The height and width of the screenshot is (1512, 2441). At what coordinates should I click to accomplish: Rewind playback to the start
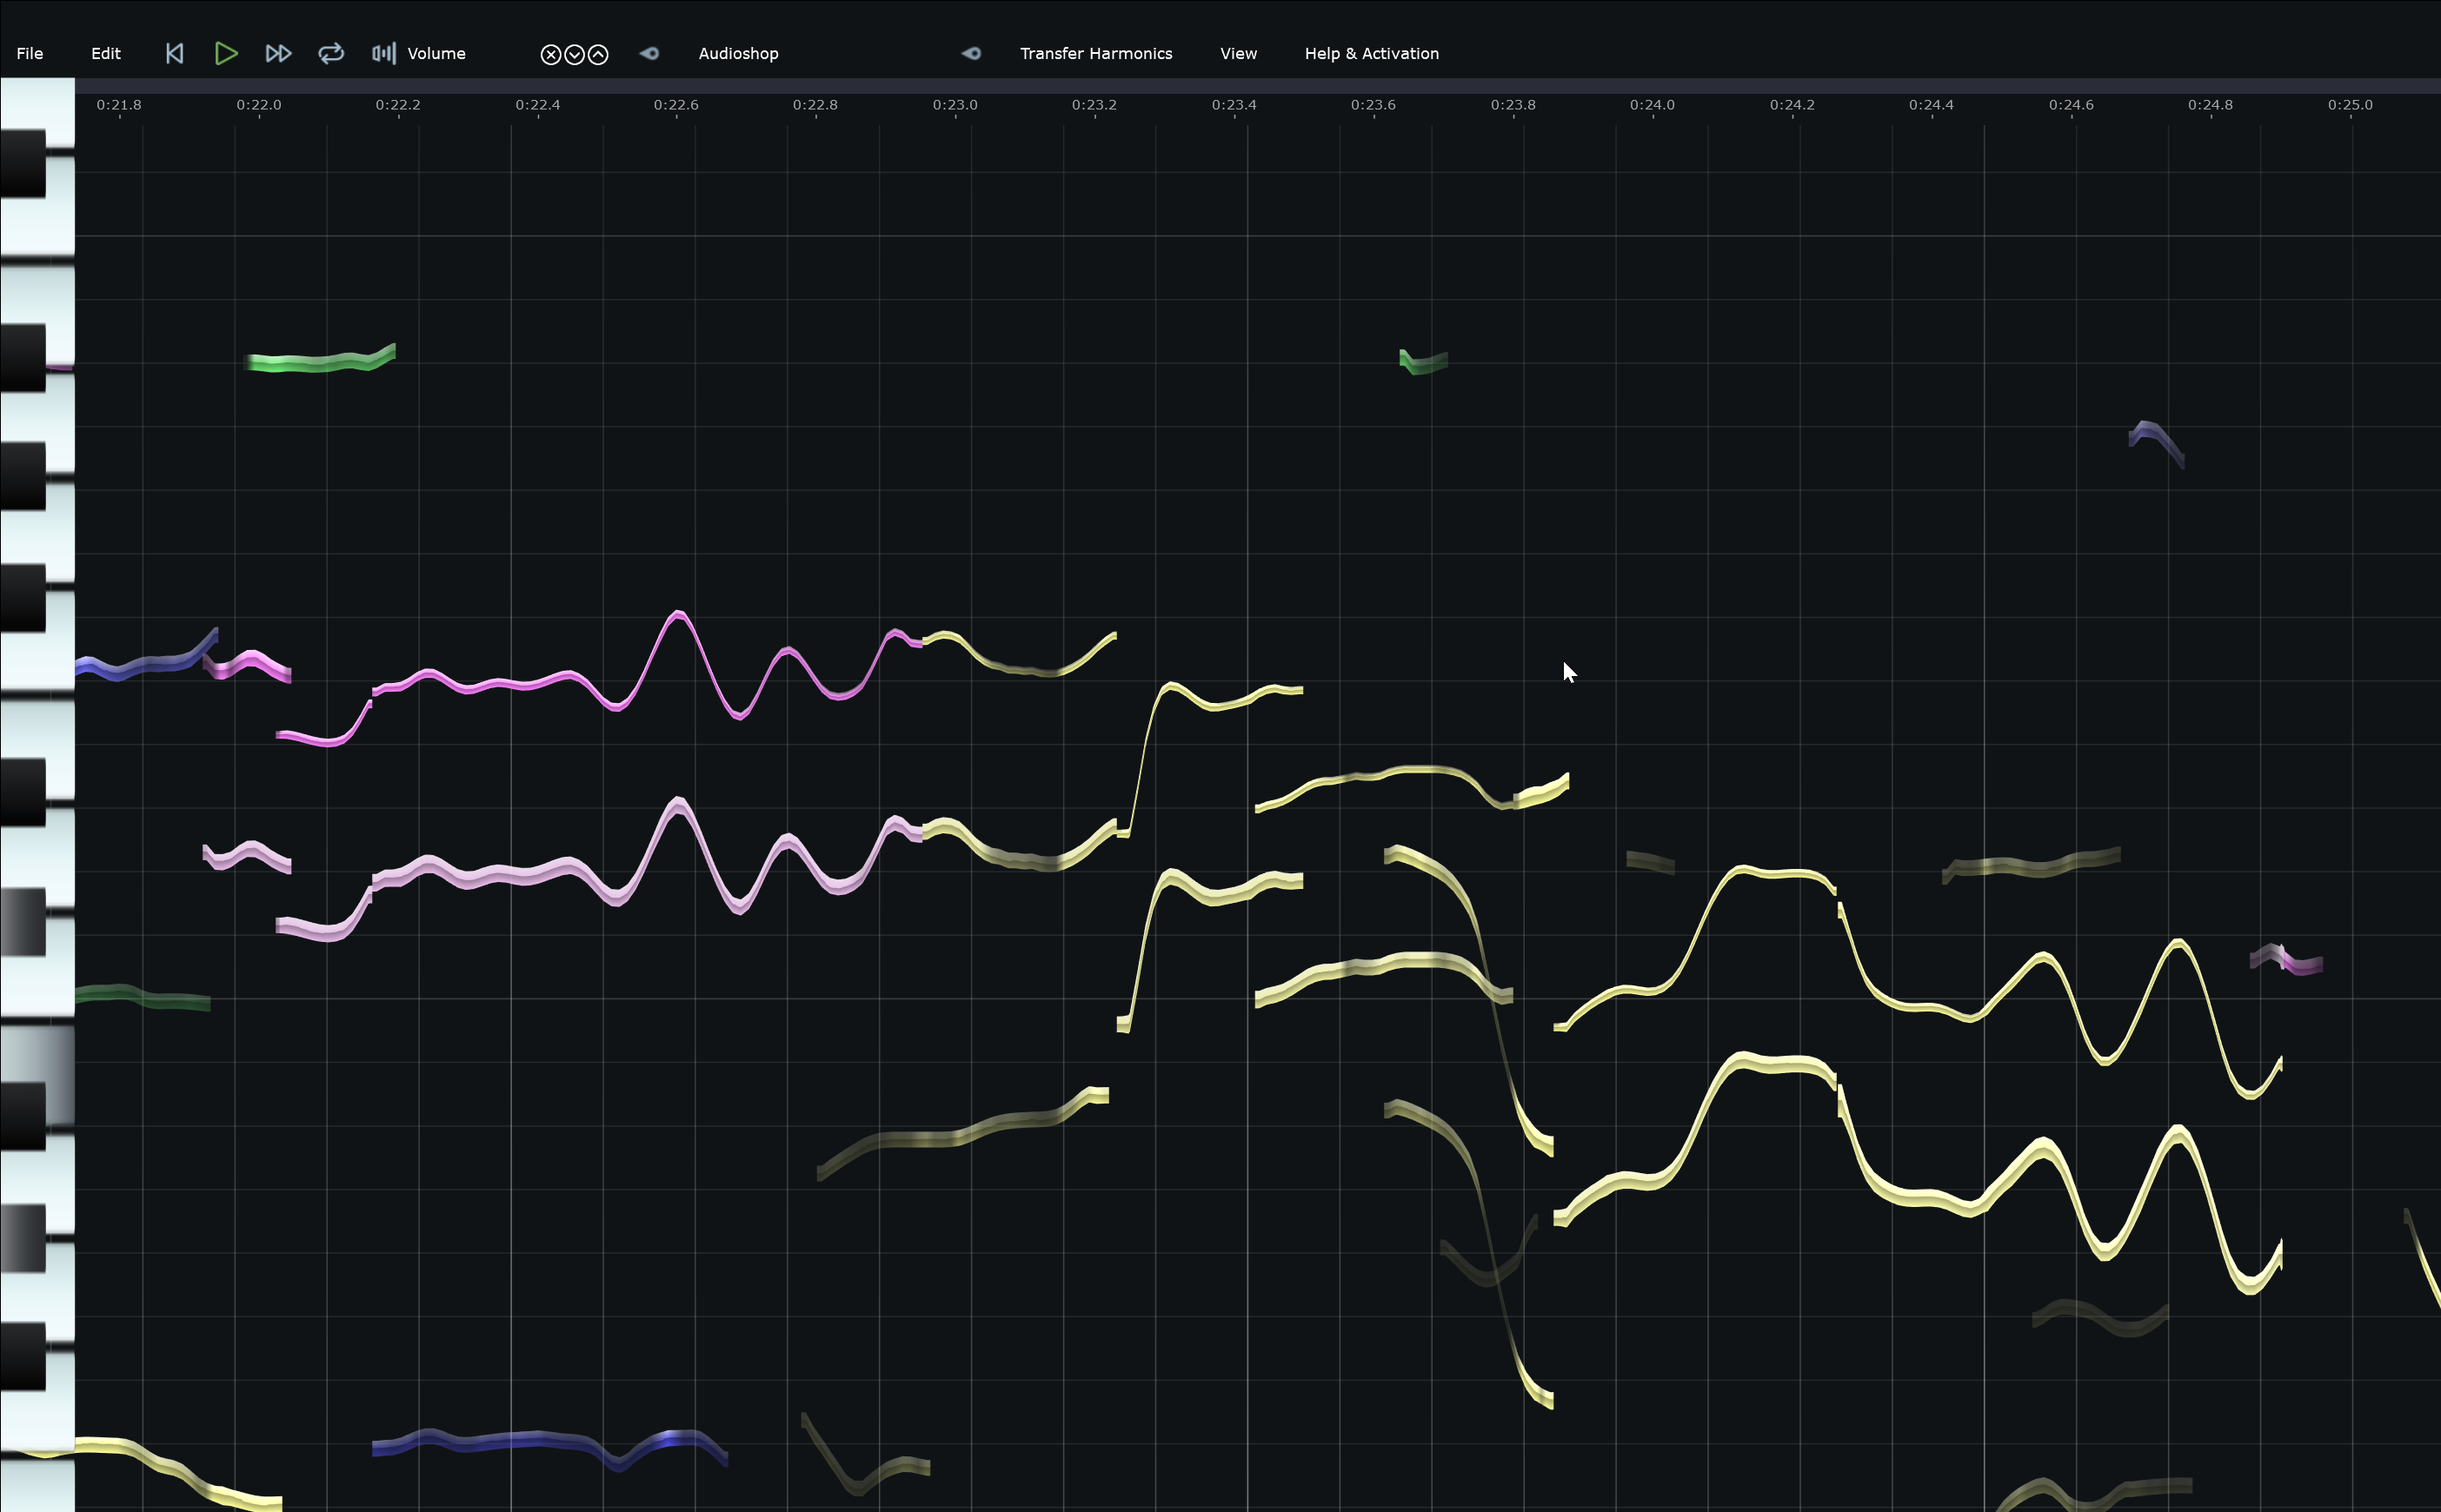point(174,54)
